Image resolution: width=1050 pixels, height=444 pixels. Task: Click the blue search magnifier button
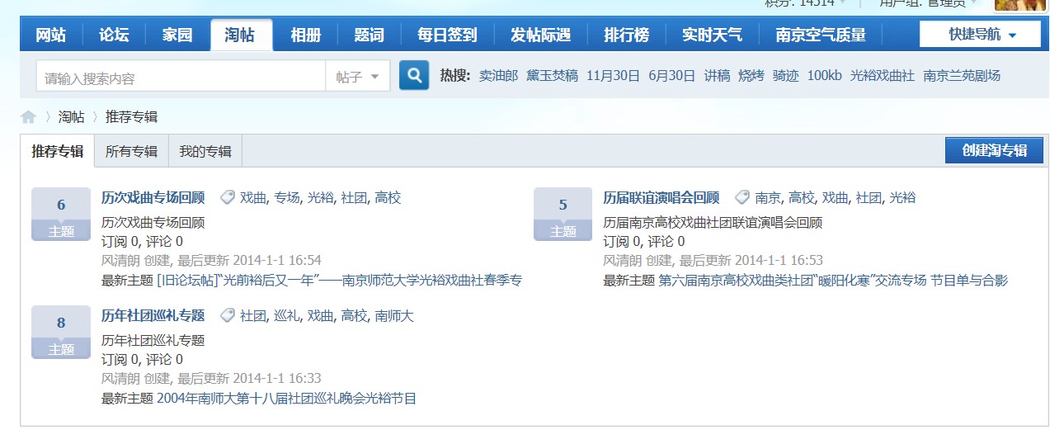(414, 76)
